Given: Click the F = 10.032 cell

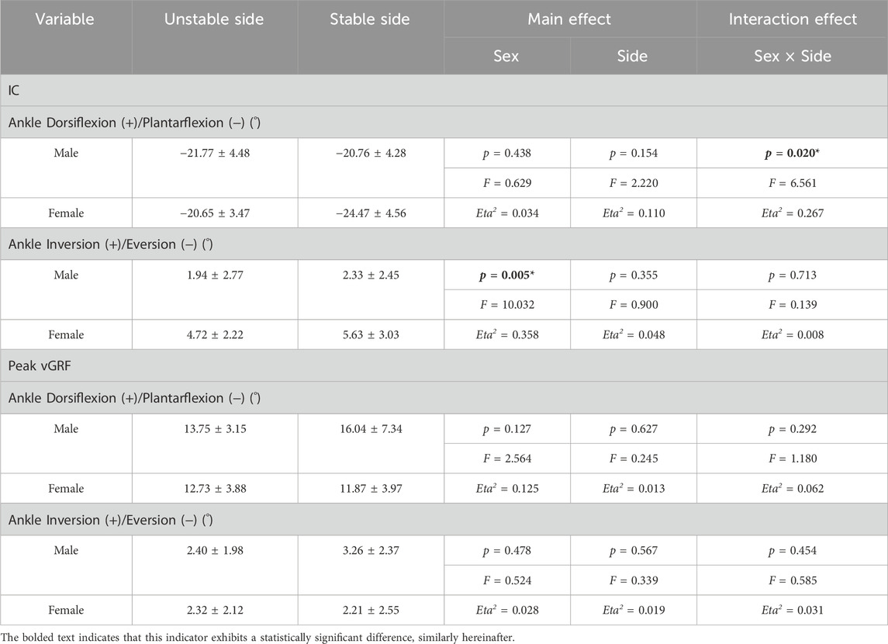Looking at the screenshot, I should (507, 305).
